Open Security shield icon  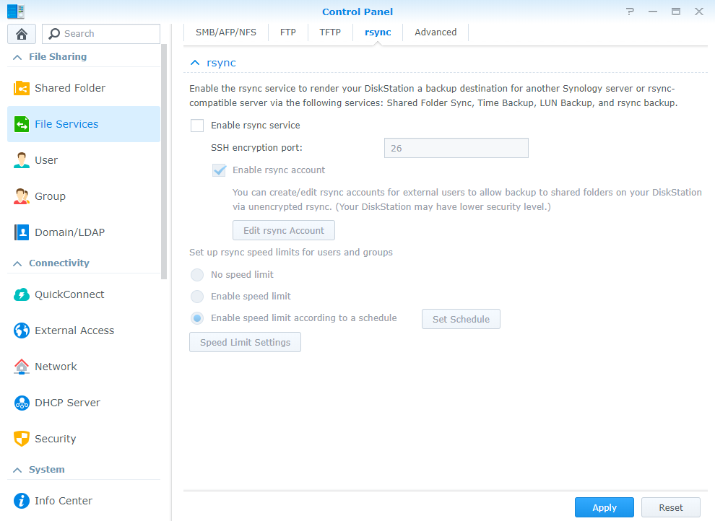point(22,439)
